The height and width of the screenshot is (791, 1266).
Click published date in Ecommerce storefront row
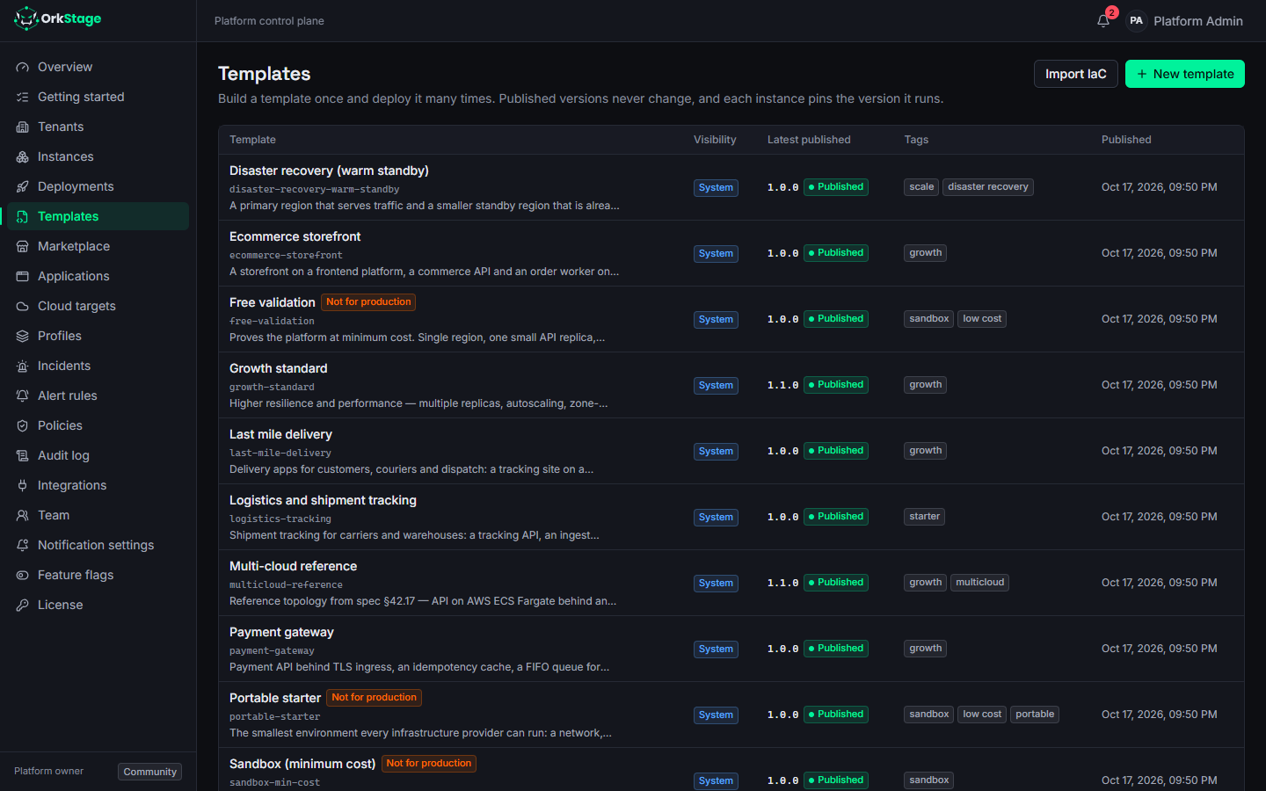pyautogui.click(x=1159, y=253)
